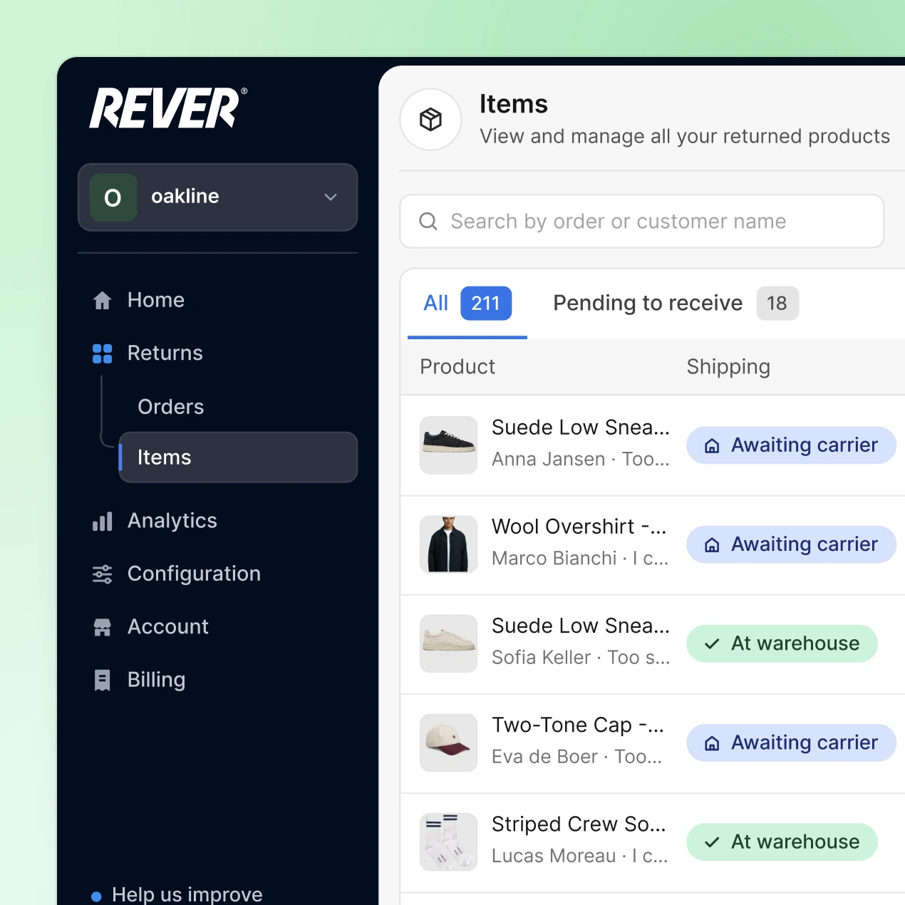This screenshot has width=905, height=905.
Task: Click the Product column header
Action: tap(457, 367)
